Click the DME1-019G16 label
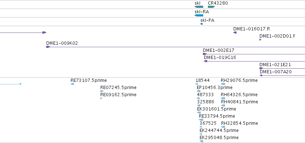 [220, 58]
